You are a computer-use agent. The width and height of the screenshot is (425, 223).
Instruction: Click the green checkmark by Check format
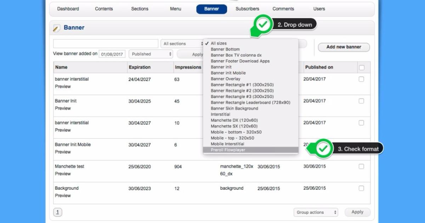(323, 149)
